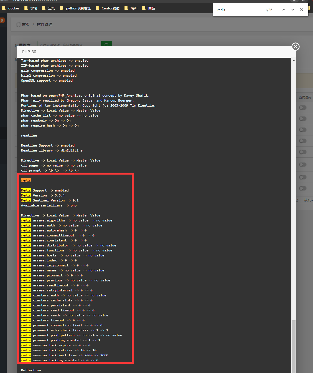Close the PHP-80 dialog with the X icon

(x=296, y=47)
